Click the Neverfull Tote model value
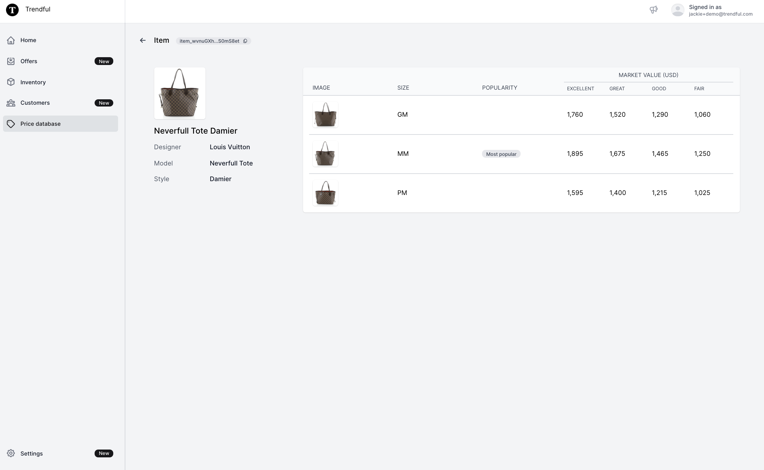The width and height of the screenshot is (764, 470). [231, 163]
